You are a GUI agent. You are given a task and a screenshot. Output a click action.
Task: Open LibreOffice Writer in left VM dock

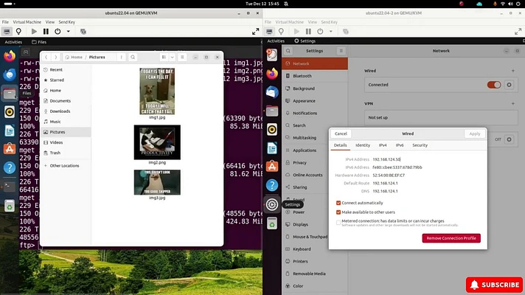pyautogui.click(x=10, y=131)
